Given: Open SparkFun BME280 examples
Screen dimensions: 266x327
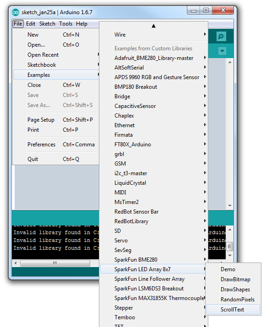Looking at the screenshot, I should pos(154,259).
